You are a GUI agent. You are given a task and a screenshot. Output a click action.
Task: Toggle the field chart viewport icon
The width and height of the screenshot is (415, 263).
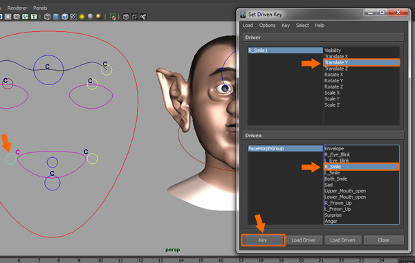17,17
